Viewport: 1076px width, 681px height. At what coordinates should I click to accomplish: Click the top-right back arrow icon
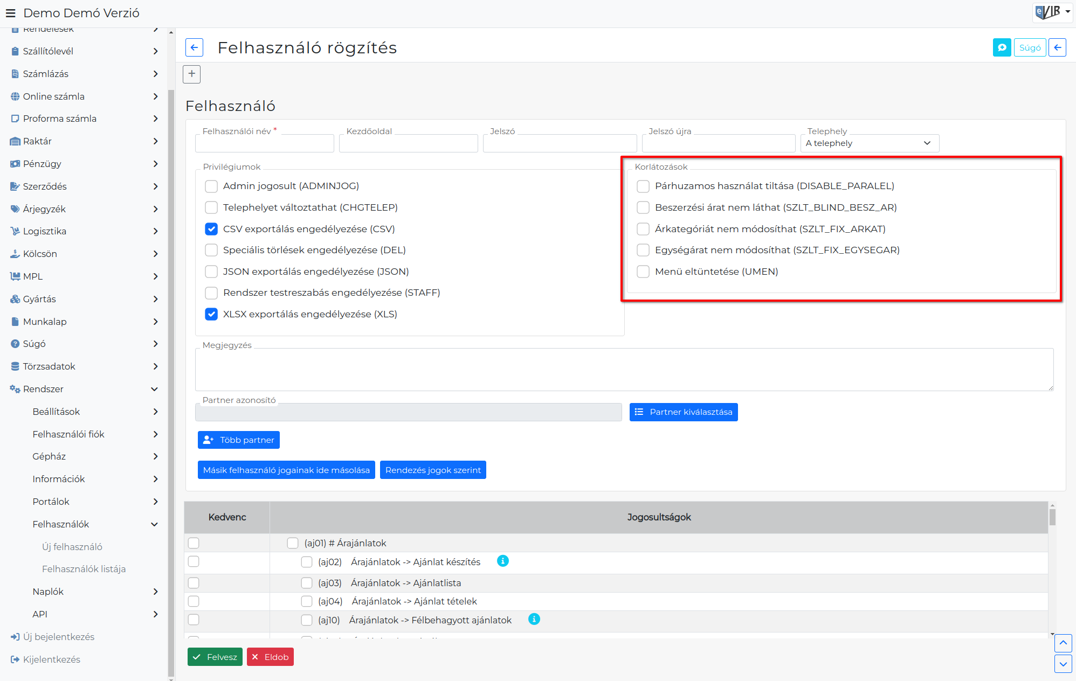tap(1057, 47)
